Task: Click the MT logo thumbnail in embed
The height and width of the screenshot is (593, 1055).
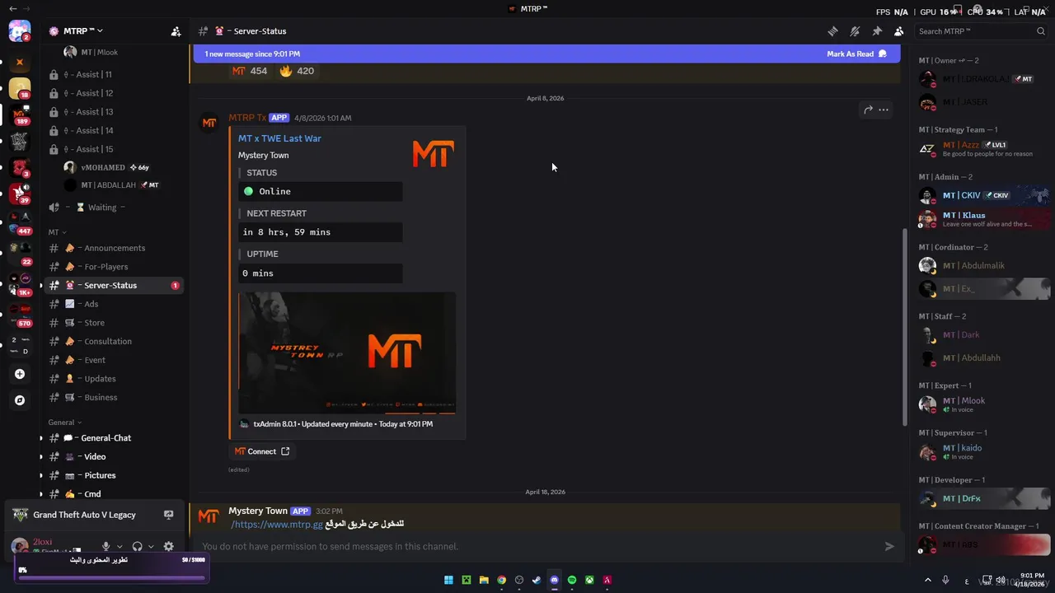Action: coord(434,154)
